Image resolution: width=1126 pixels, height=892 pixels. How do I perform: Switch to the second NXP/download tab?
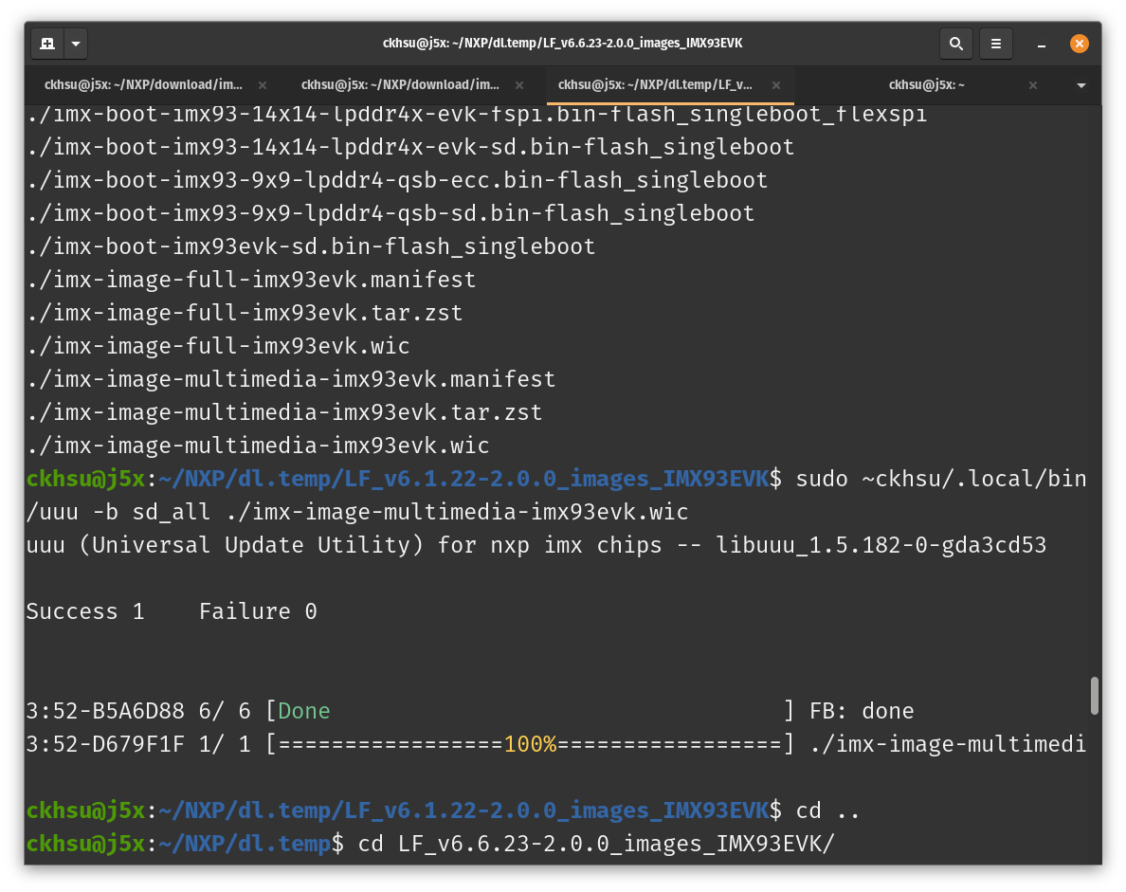click(x=400, y=84)
